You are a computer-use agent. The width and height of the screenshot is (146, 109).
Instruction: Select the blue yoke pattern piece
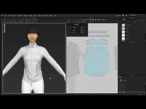[97, 42]
